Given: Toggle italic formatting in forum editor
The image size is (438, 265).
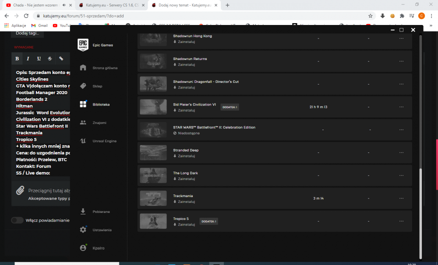Looking at the screenshot, I should (x=28, y=58).
